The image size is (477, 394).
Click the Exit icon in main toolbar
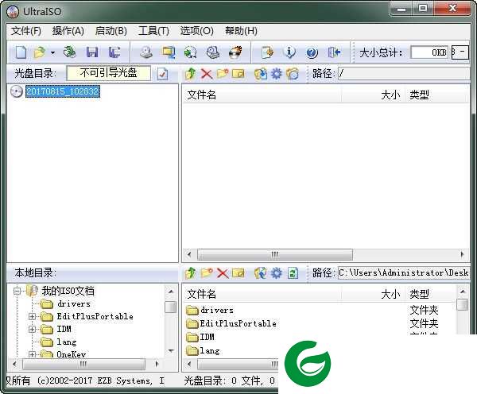pos(334,52)
